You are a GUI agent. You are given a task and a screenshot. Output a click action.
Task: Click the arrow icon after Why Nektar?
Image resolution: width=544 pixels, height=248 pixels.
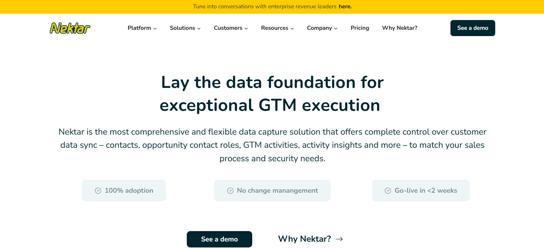pos(340,239)
